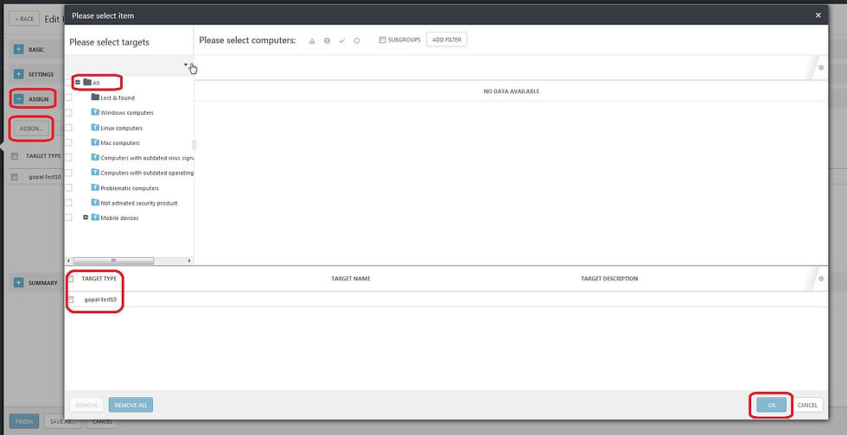Click the Add Filter button
Viewport: 847px width, 435px height.
pos(447,40)
